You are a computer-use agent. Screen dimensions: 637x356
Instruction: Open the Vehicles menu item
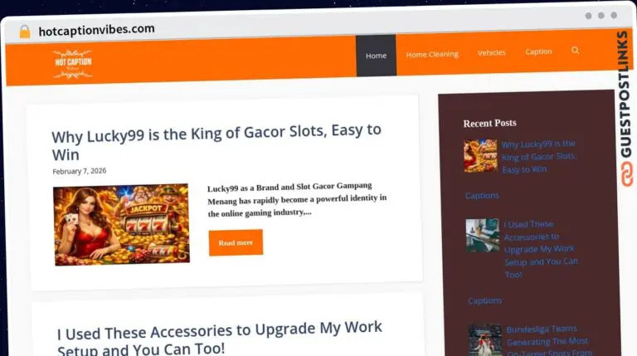tap(492, 52)
